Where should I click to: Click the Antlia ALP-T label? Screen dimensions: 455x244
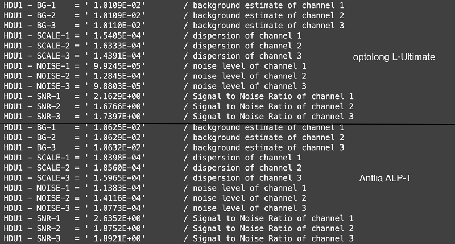(x=386, y=178)
